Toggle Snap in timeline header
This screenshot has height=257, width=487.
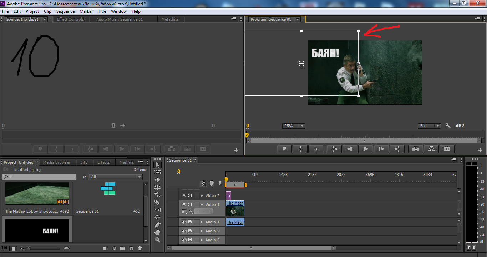pyautogui.click(x=203, y=183)
